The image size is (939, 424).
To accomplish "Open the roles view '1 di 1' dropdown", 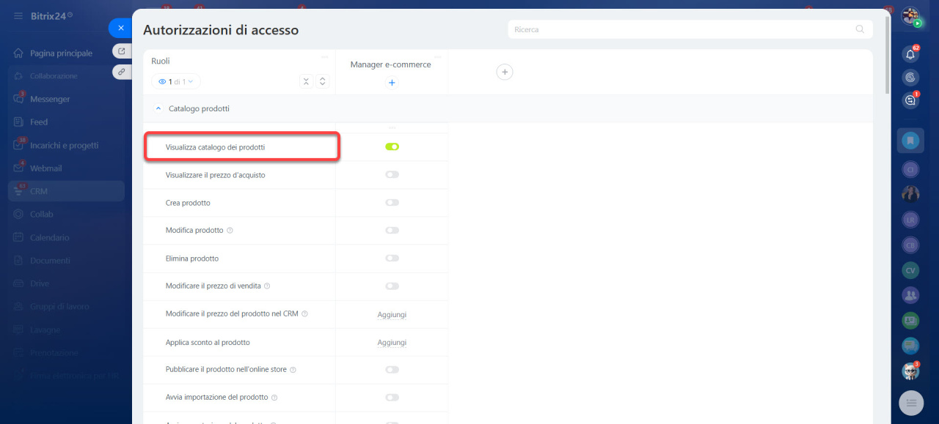I will pyautogui.click(x=176, y=82).
